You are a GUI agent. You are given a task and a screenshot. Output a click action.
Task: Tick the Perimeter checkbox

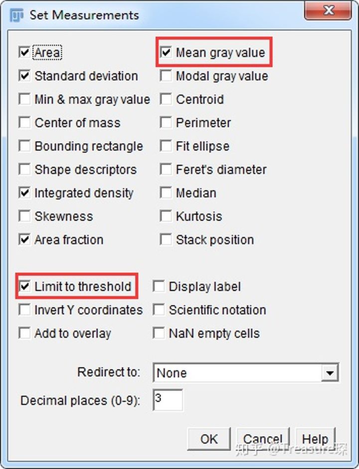(x=166, y=123)
